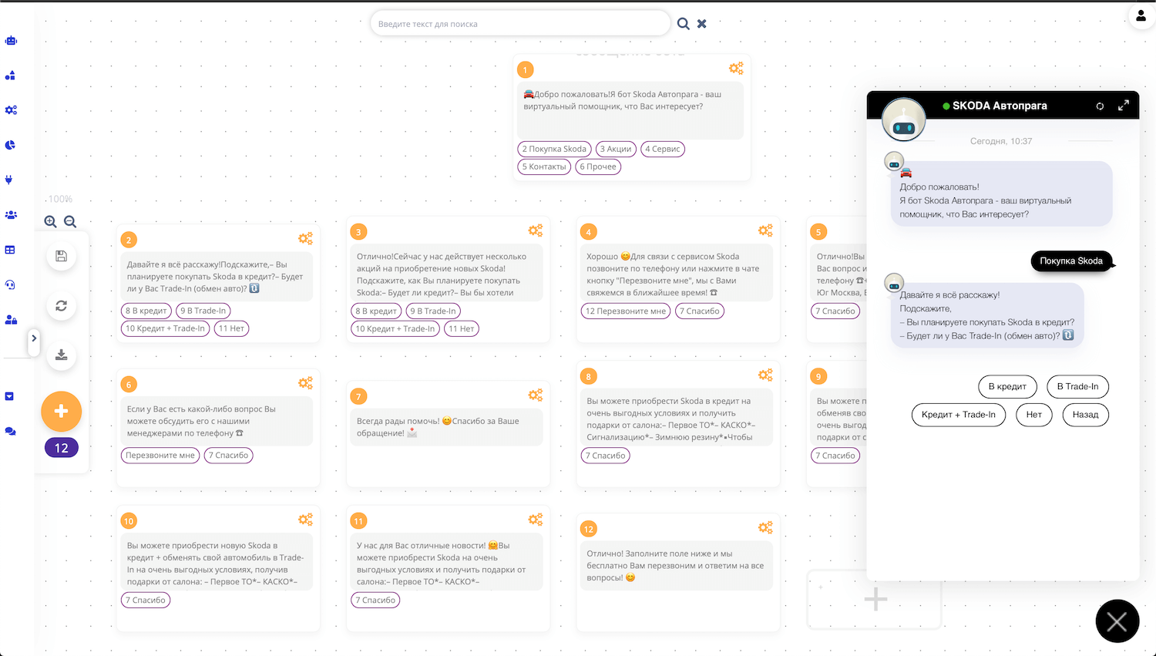Click '9 В Trade-In' in block 3
This screenshot has height=656, width=1156.
pos(433,311)
